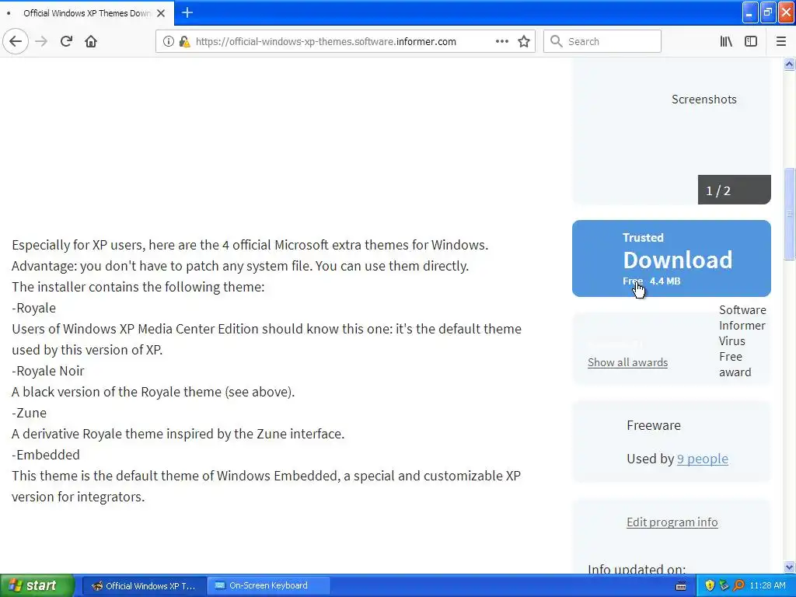Open the 9 people link

(x=703, y=459)
